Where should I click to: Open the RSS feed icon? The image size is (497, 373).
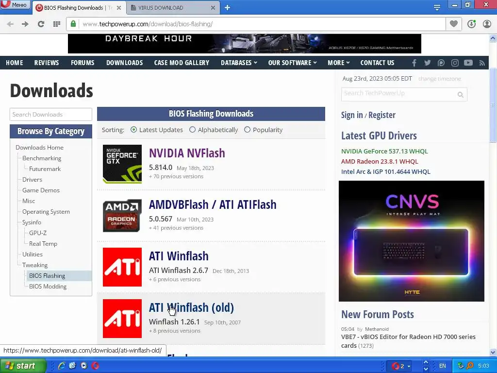pos(482,63)
